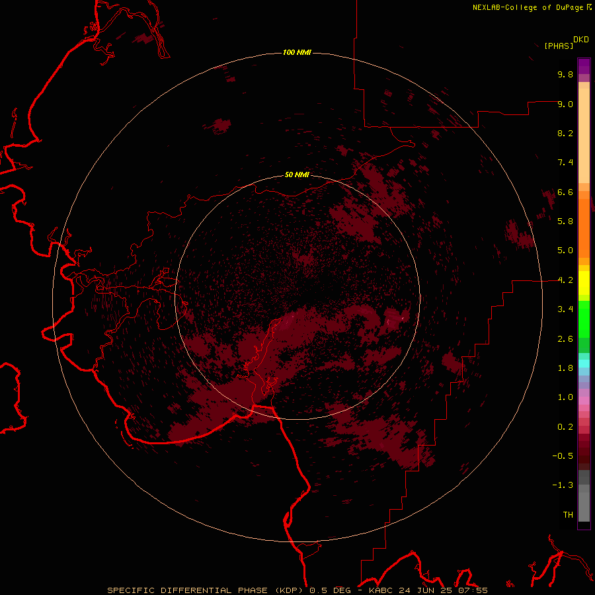
Task: Click the 7.4 scale value
Action: tap(565, 163)
